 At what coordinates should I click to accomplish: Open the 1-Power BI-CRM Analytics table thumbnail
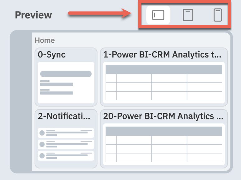click(x=164, y=82)
